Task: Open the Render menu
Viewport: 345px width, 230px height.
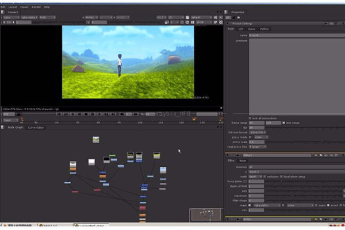Action: pos(36,7)
